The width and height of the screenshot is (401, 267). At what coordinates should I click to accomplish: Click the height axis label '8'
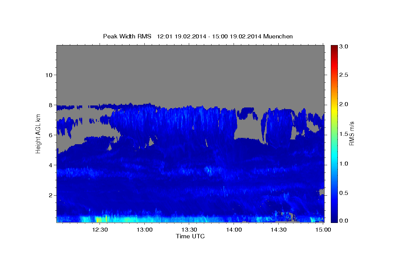pyautogui.click(x=50, y=105)
